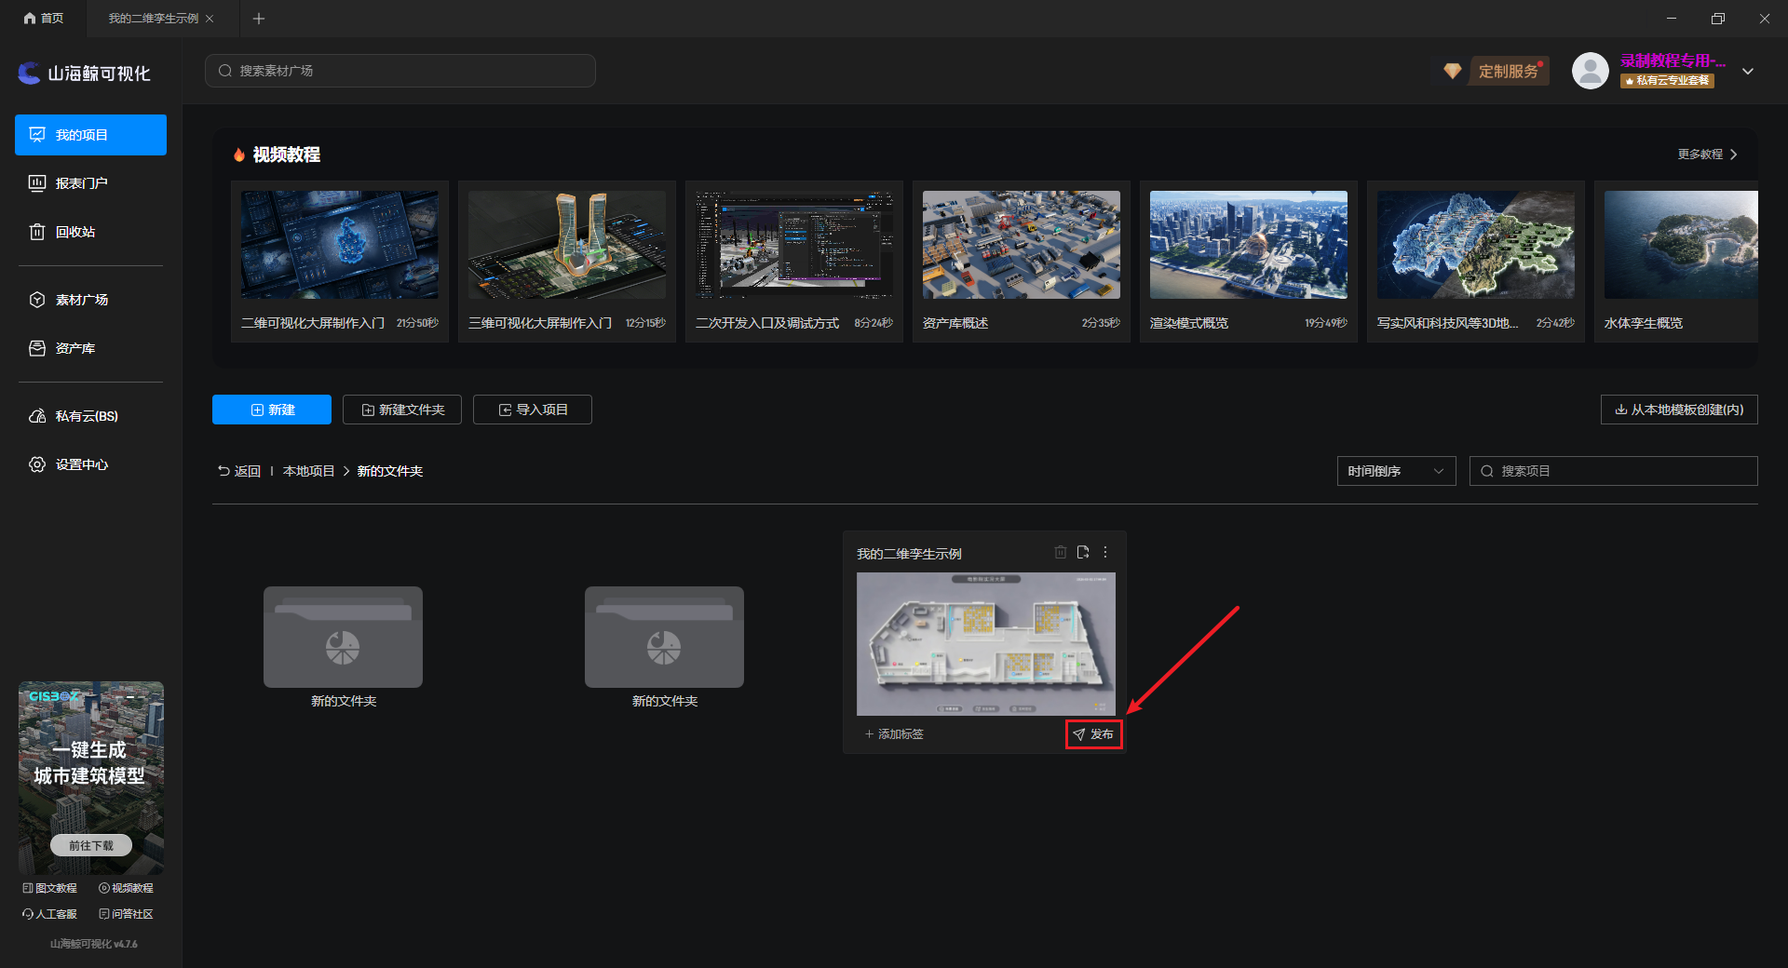Open the 首页 home tab
This screenshot has width=1788, height=968.
click(44, 18)
